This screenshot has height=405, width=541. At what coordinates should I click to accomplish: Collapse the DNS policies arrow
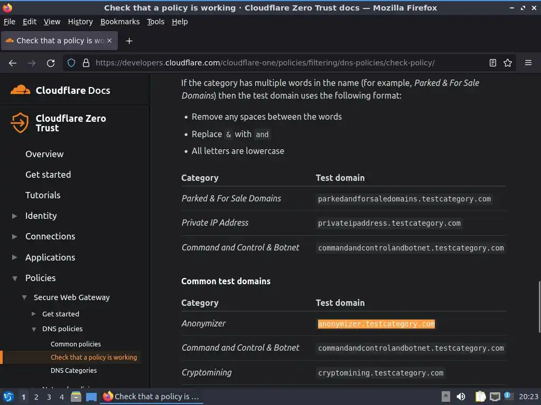click(33, 329)
